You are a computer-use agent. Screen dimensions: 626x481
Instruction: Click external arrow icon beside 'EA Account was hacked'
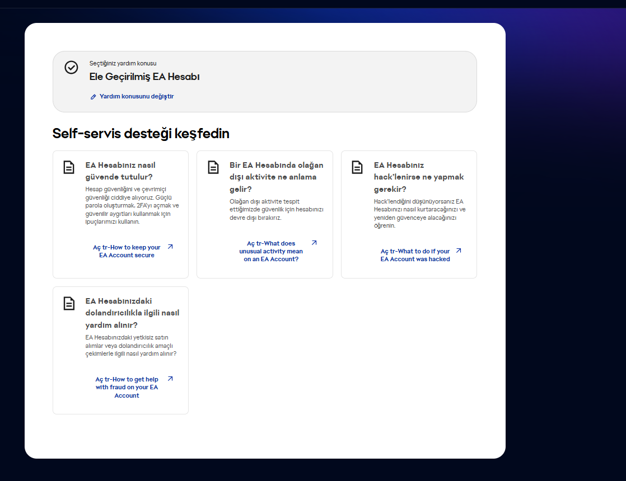click(459, 251)
